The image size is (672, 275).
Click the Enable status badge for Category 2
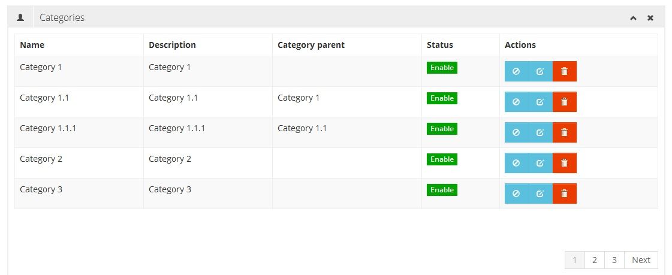click(x=442, y=159)
